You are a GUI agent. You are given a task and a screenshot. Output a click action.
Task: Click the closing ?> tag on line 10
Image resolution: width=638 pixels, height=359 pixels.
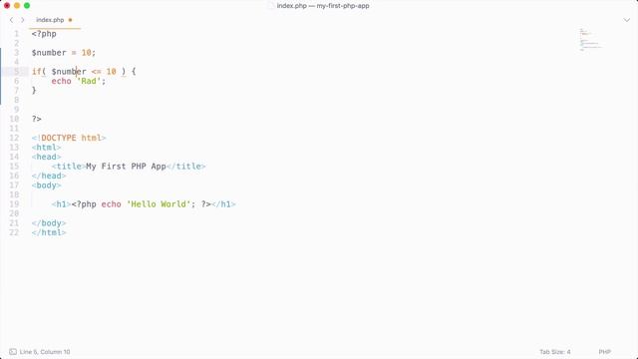[37, 119]
